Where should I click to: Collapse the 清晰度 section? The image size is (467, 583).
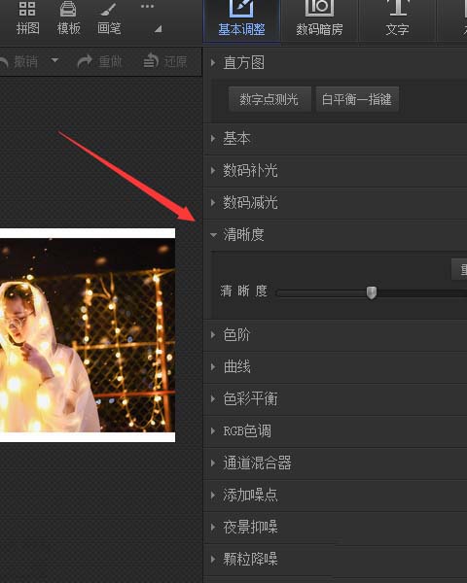click(335, 234)
